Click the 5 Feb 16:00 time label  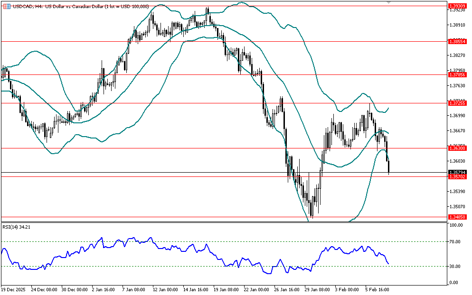click(x=378, y=288)
